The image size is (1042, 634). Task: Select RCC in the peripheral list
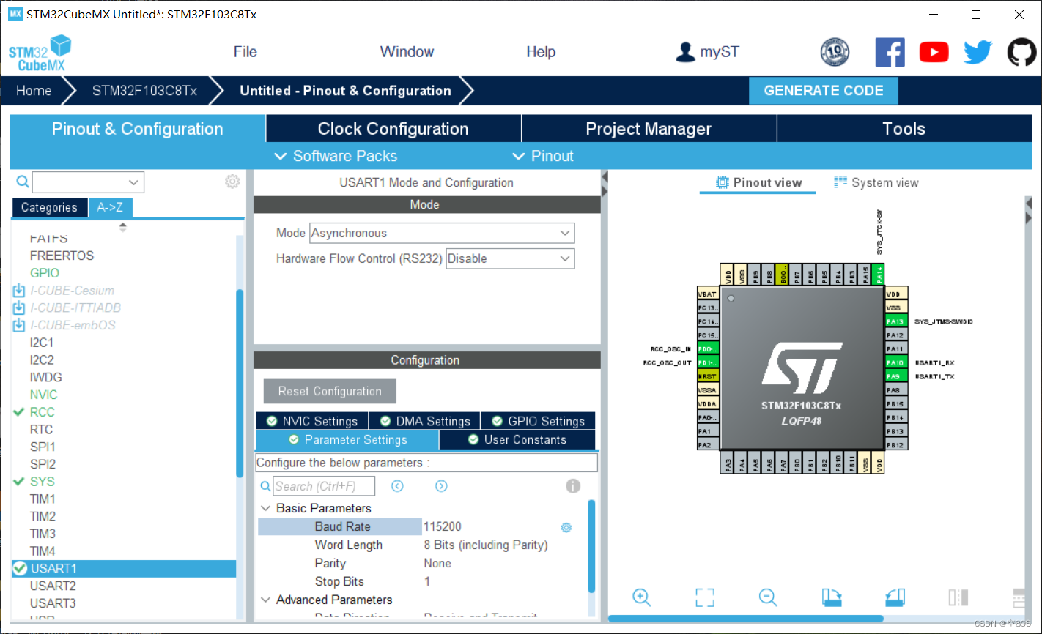point(42,412)
